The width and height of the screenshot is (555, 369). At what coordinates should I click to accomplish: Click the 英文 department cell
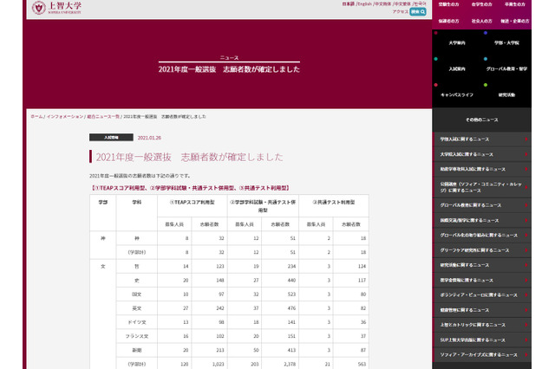click(x=137, y=308)
